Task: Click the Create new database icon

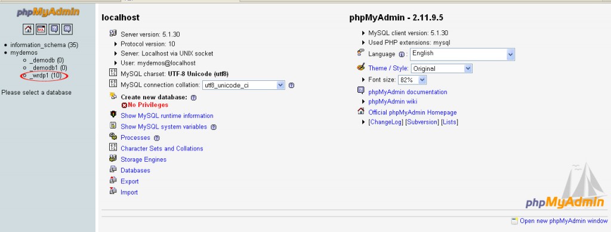Action: click(113, 96)
